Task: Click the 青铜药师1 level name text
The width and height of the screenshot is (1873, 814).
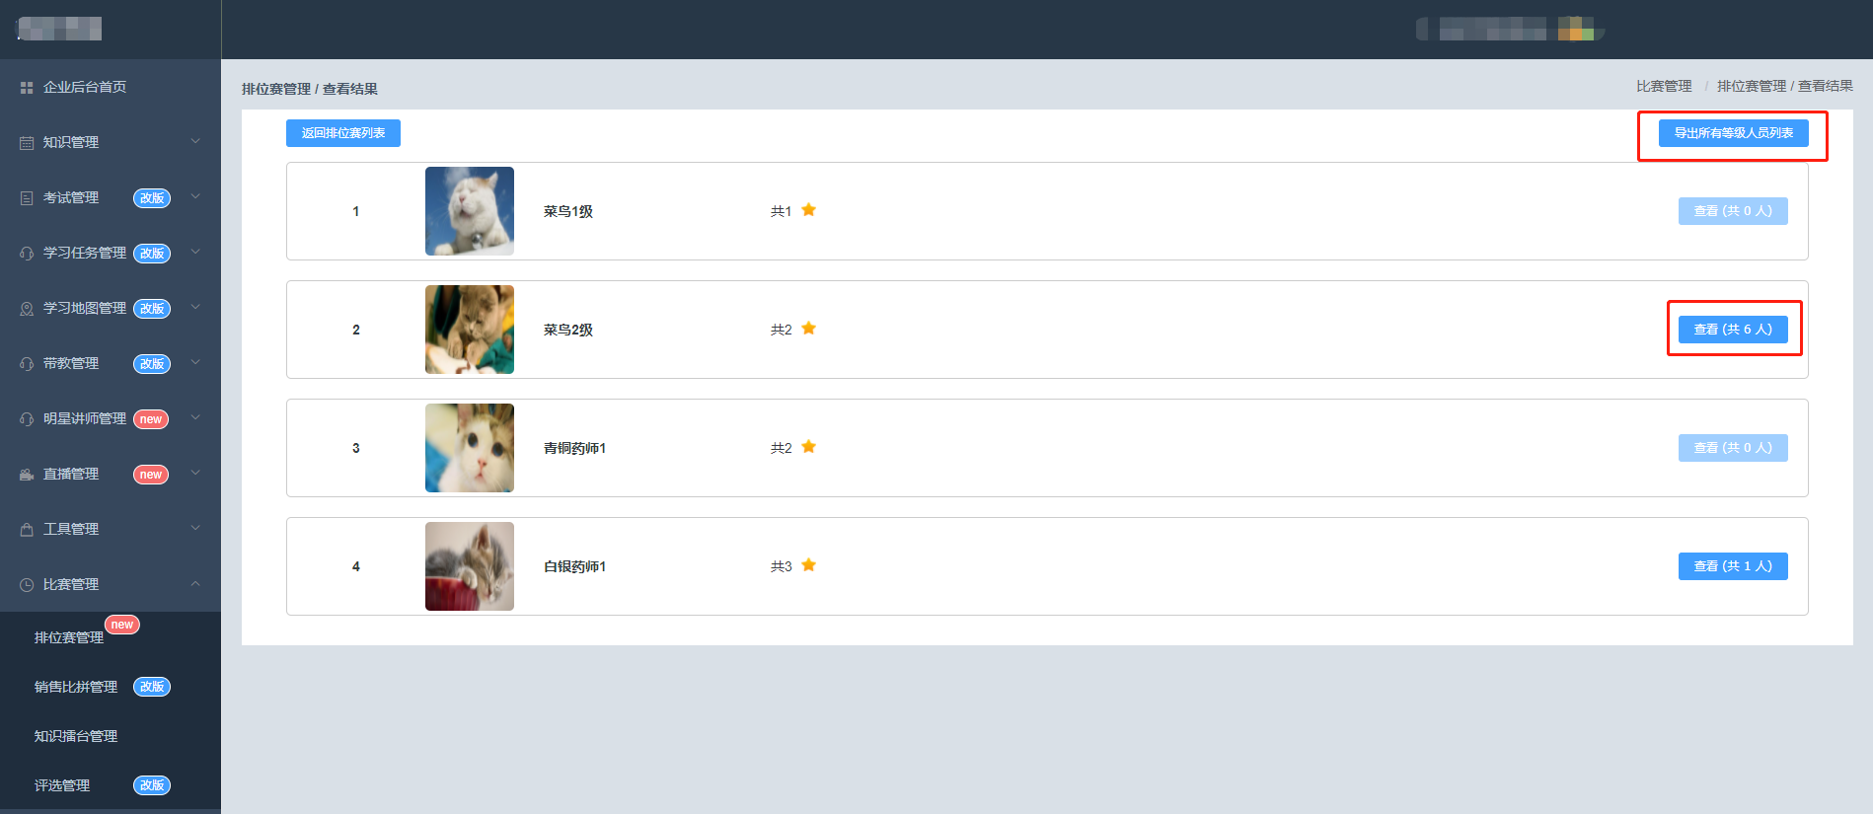Action: click(x=574, y=448)
